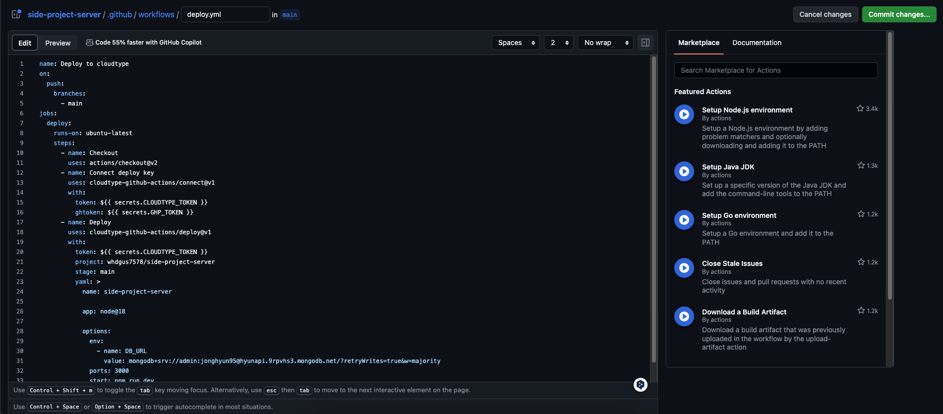Click the 'name: Deploy to cloudtype' code line
This screenshot has height=414, width=943.
pos(84,64)
